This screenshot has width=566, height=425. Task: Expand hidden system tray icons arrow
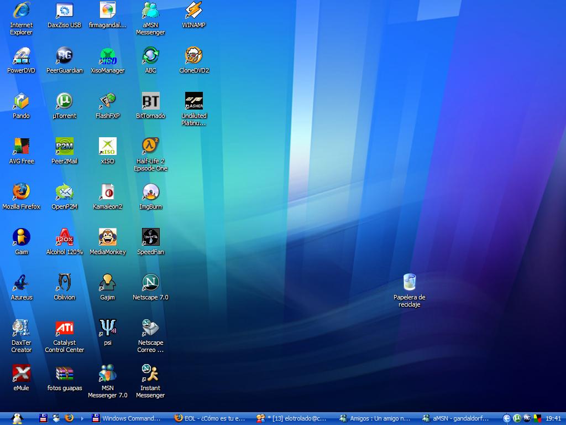(x=506, y=418)
